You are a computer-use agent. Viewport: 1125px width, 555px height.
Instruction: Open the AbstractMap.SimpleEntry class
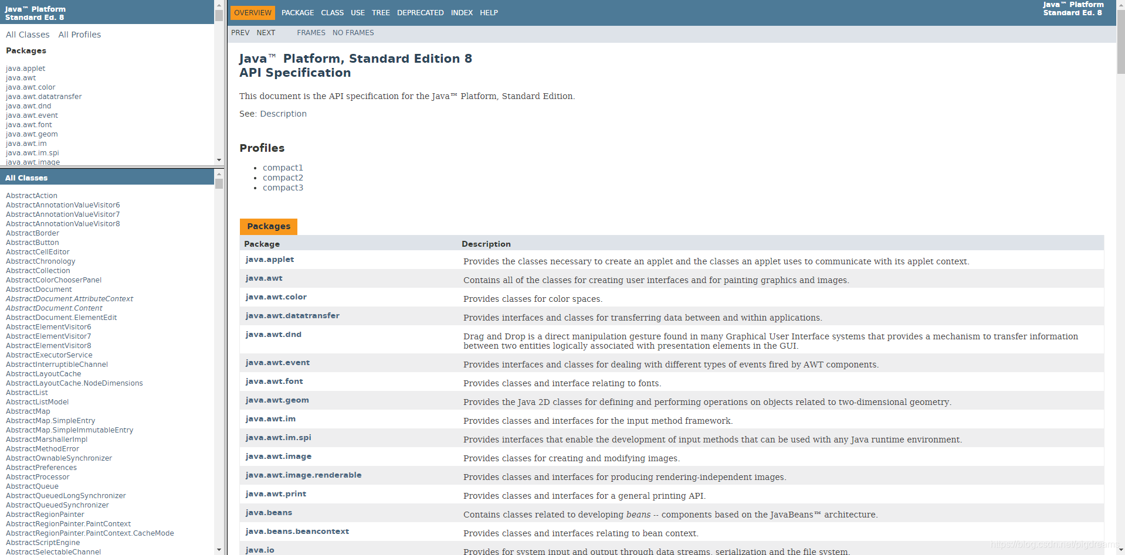[x=50, y=421]
